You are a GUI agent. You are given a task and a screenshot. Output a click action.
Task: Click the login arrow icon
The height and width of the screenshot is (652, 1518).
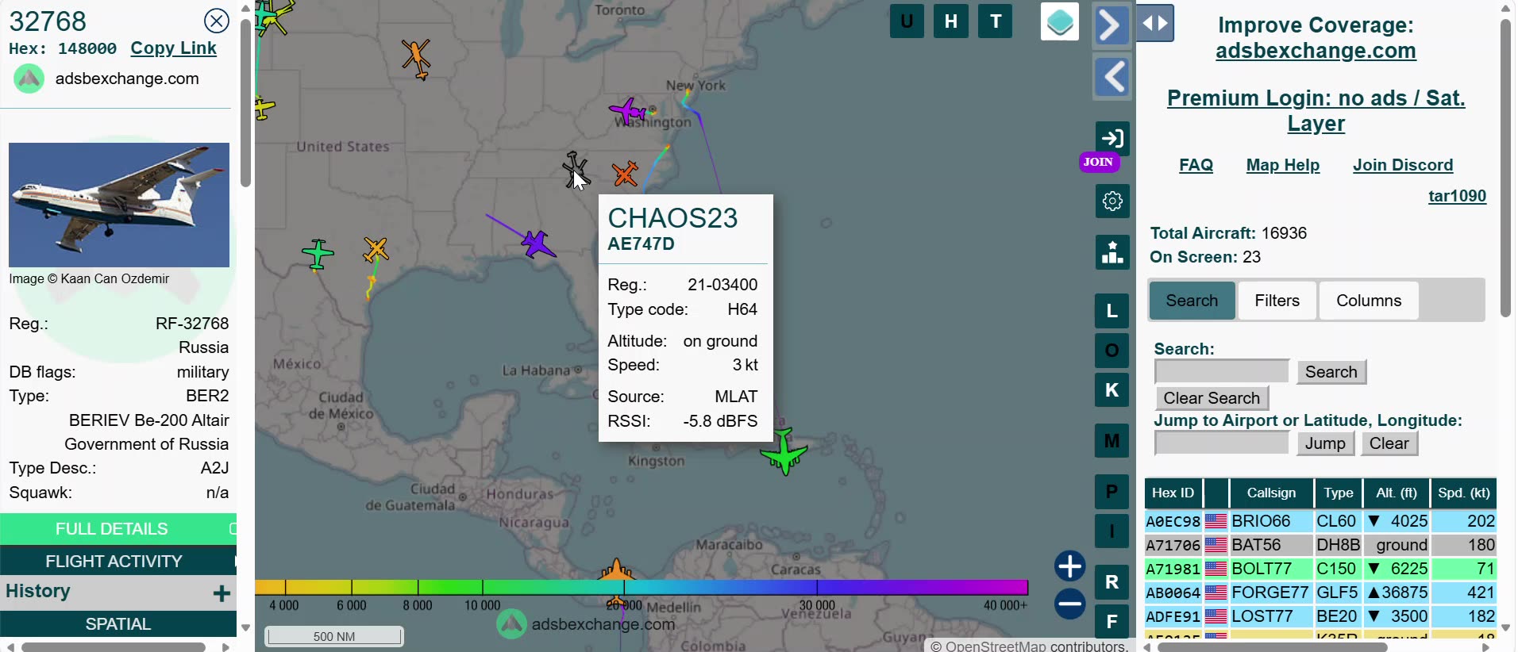(1112, 138)
